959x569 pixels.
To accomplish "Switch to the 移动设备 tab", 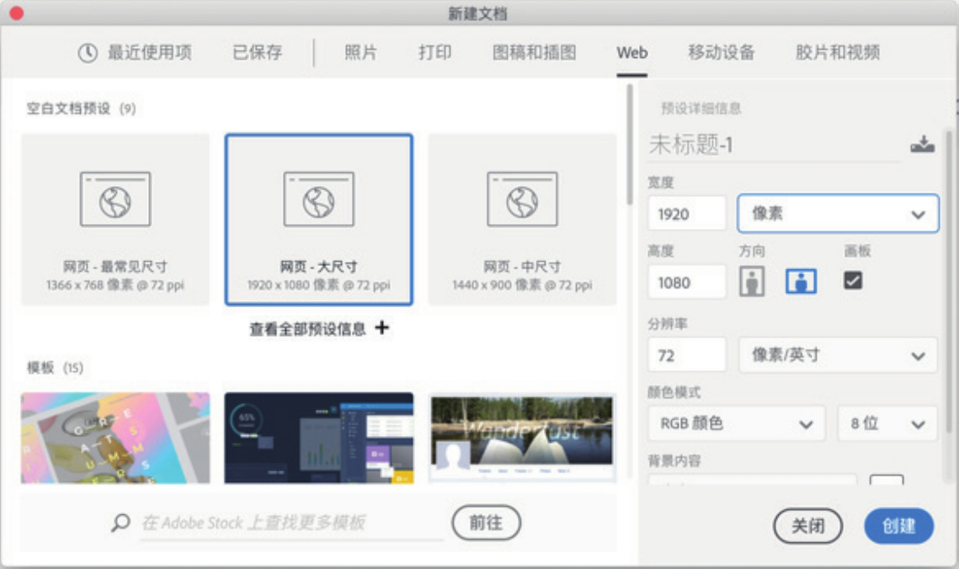I will (x=721, y=53).
